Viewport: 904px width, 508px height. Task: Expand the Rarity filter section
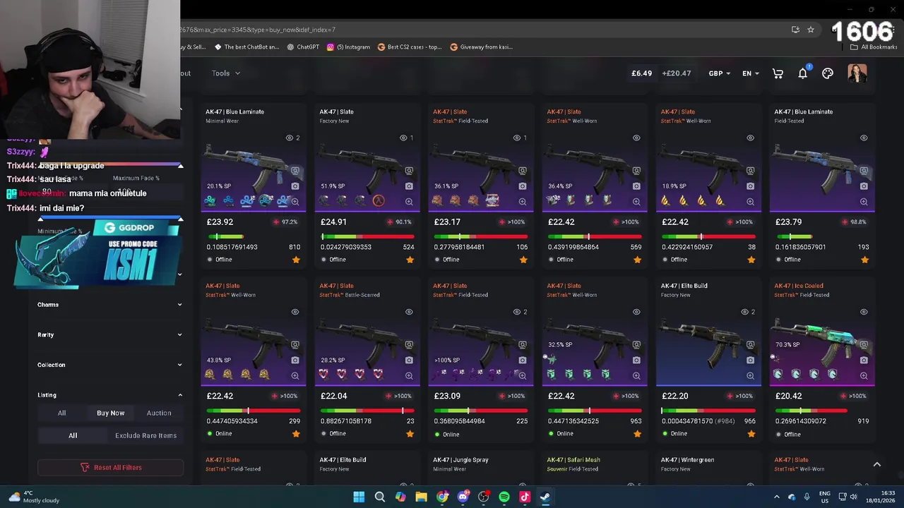coord(109,335)
